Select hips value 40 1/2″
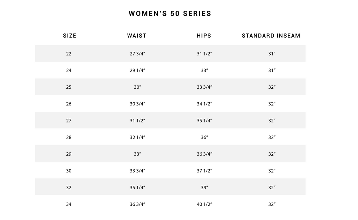Screen dimensions: 358x220 204,204
